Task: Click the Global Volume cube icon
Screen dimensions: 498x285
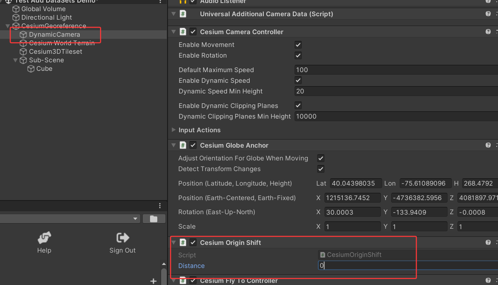Action: (x=16, y=9)
